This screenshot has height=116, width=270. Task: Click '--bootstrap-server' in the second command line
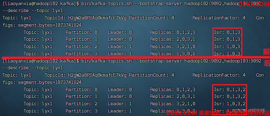[159, 61]
